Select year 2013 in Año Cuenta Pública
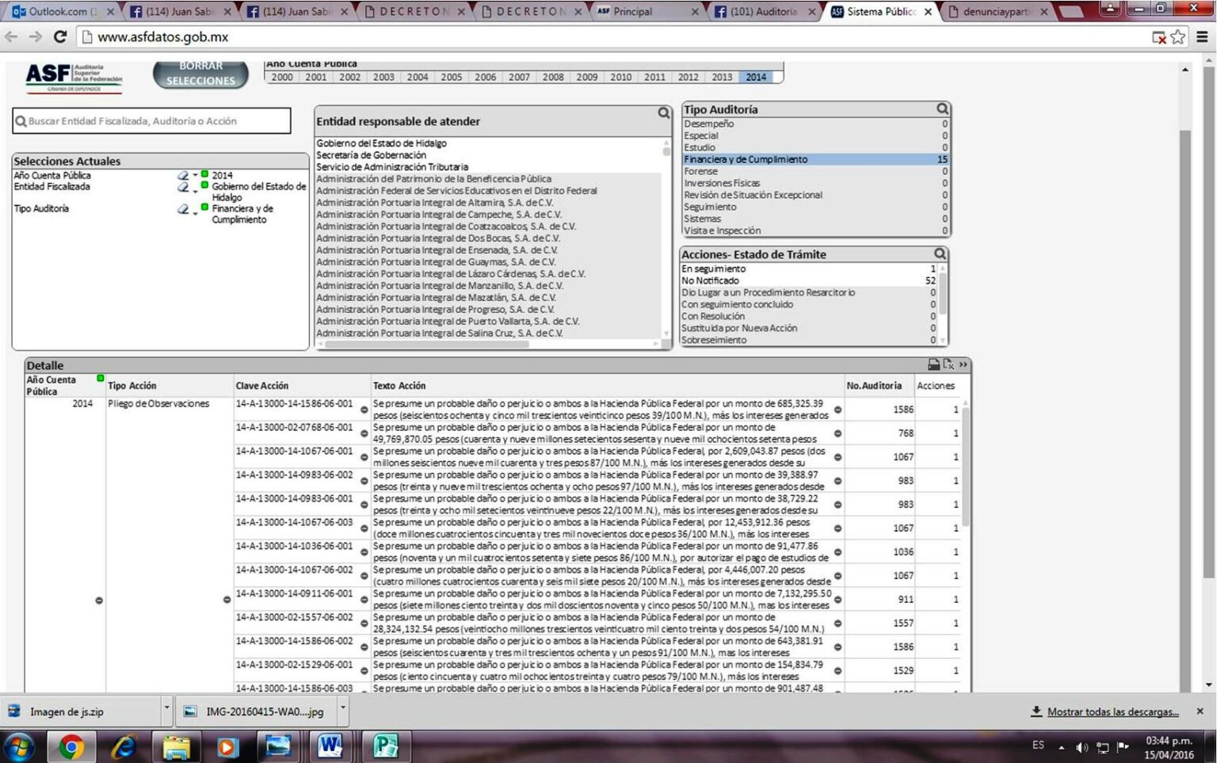 [721, 78]
